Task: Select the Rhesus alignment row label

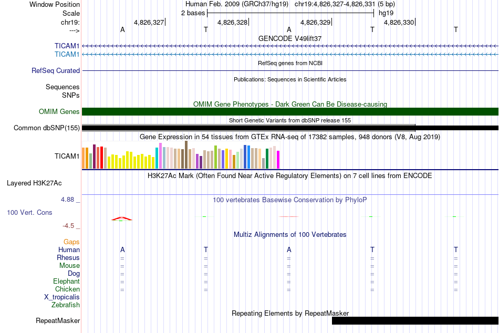Action: pos(68,258)
